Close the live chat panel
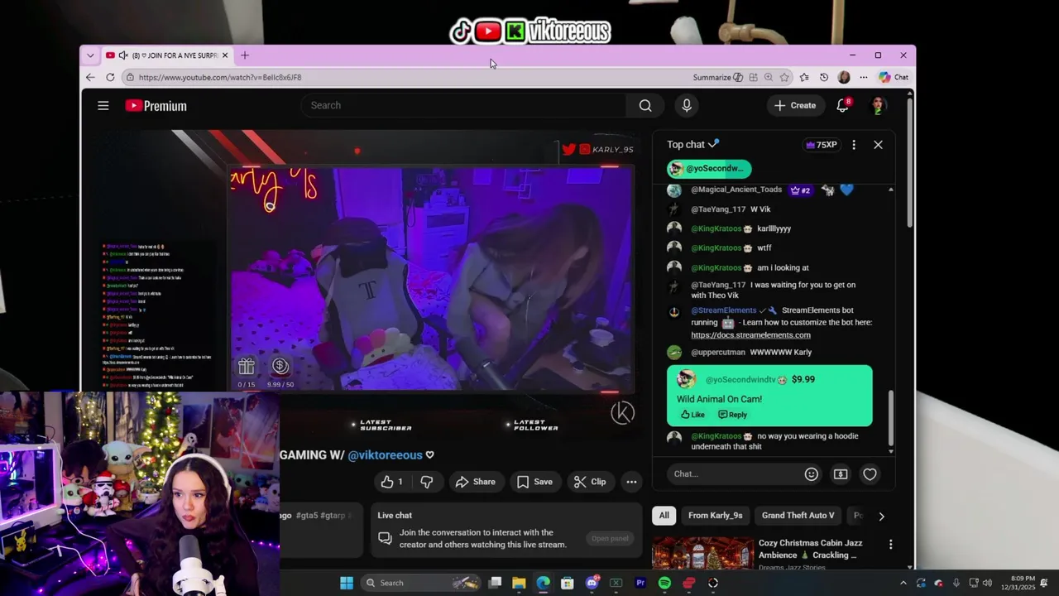 [879, 145]
